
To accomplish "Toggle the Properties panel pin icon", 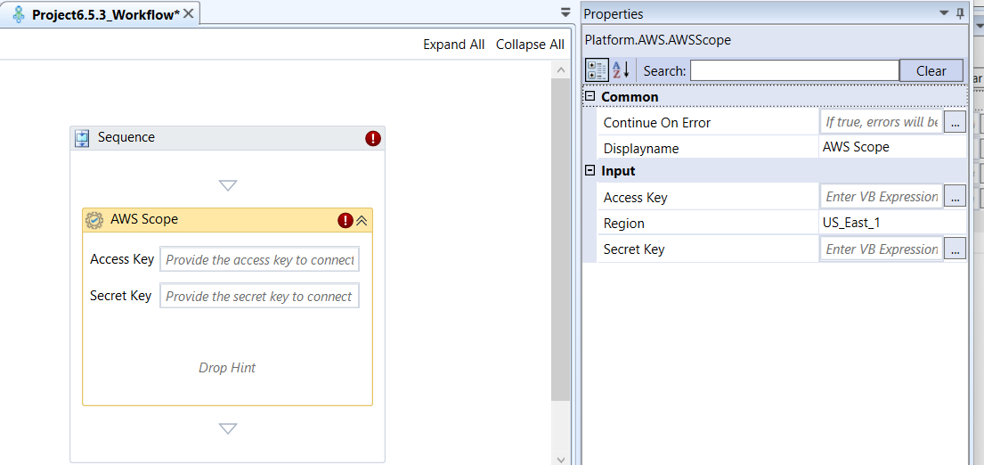I will click(x=960, y=13).
